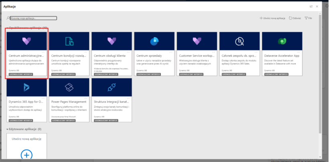
Task: Close the Aplikacje dialog
Action: pos(317,6)
